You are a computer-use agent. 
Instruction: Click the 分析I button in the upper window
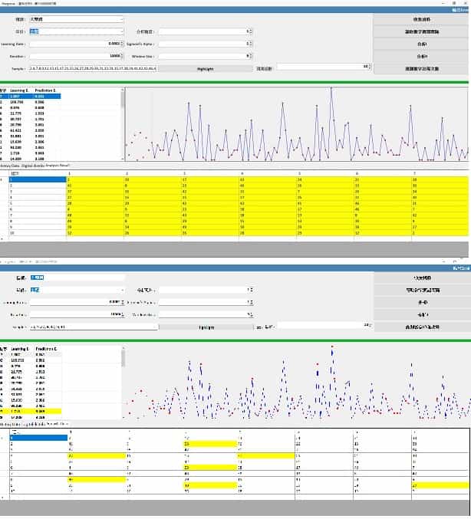[x=422, y=44]
